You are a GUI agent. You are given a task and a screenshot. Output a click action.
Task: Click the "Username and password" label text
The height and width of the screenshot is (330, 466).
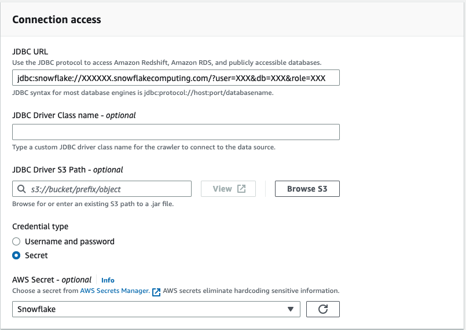pyautogui.click(x=69, y=241)
